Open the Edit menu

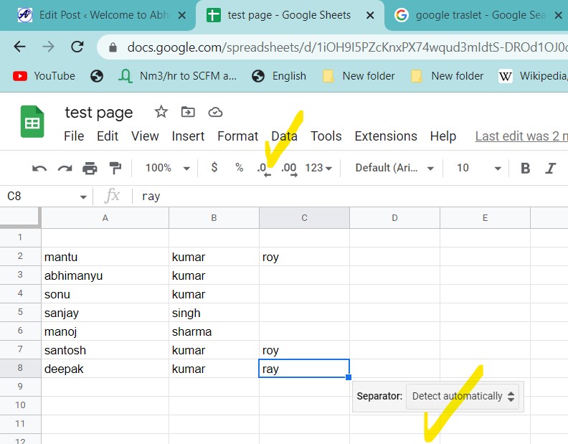(x=108, y=136)
